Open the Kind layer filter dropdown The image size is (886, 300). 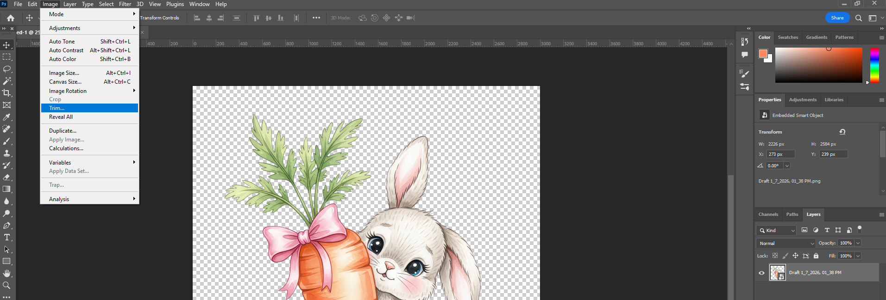pos(777,230)
